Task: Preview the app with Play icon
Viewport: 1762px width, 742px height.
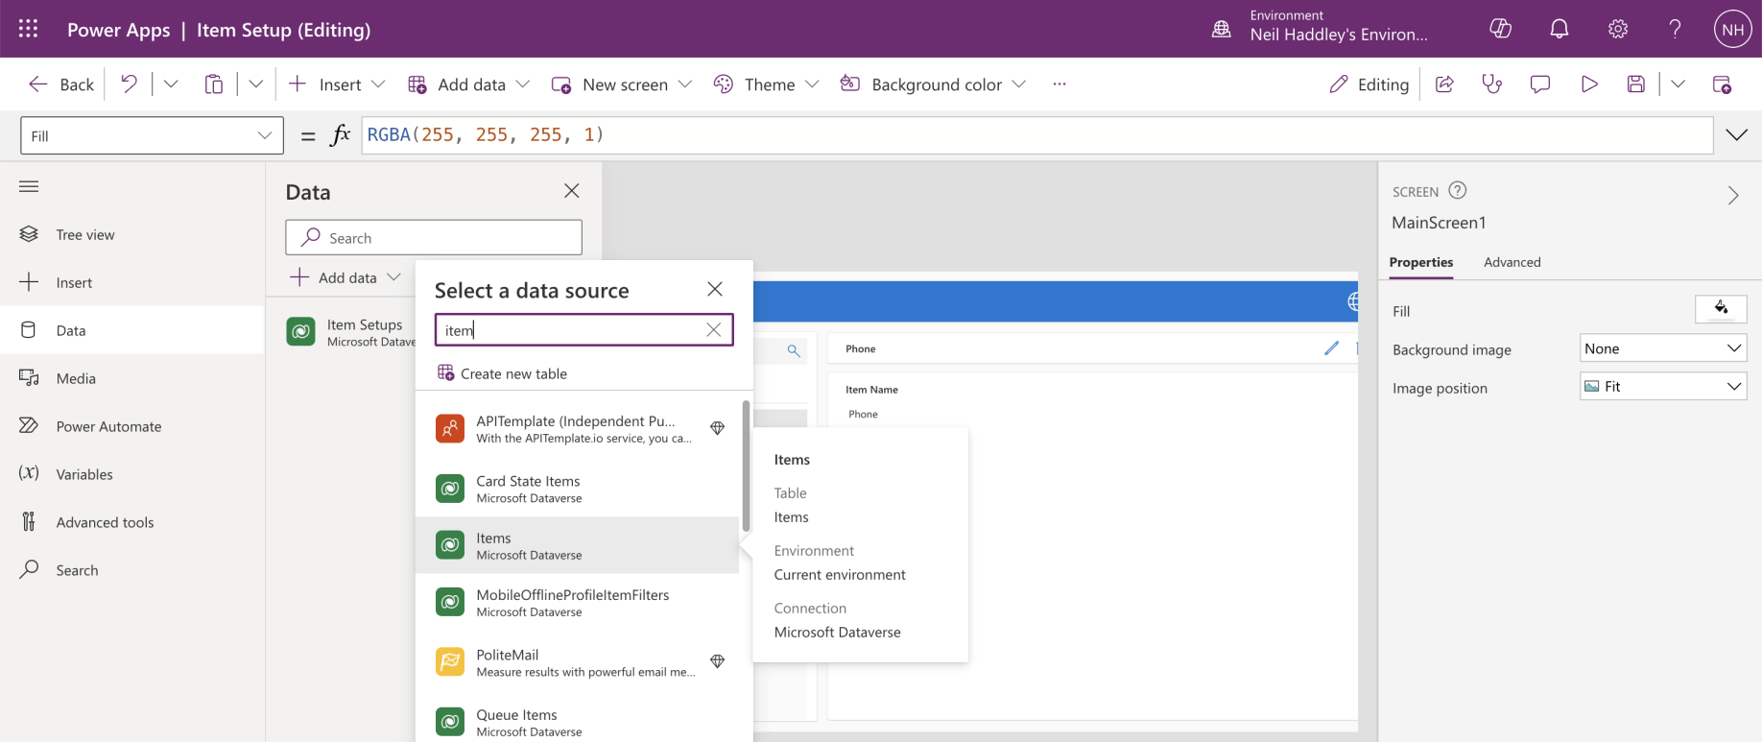Action: tap(1589, 84)
